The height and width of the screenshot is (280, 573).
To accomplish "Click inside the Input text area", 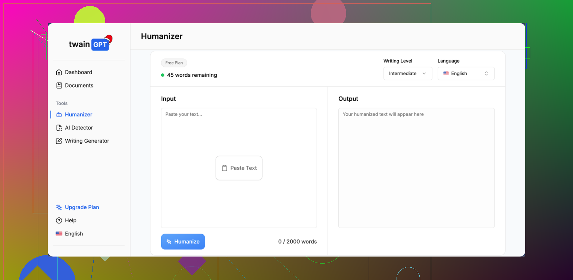I will coord(239,134).
